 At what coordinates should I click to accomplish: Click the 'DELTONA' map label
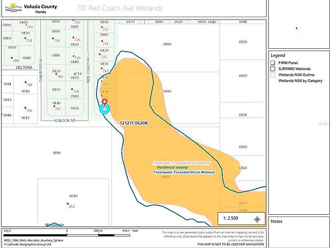click(x=24, y=68)
